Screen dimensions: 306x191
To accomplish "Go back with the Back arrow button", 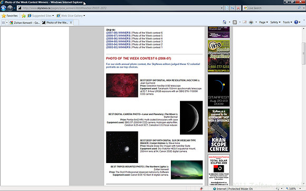I will tap(3, 8).
